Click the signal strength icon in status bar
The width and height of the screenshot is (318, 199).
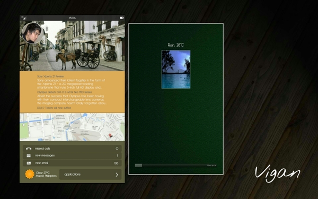click(x=24, y=18)
